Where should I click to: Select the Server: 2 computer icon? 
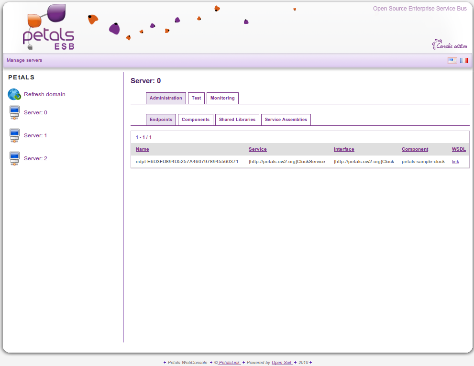[x=14, y=159]
